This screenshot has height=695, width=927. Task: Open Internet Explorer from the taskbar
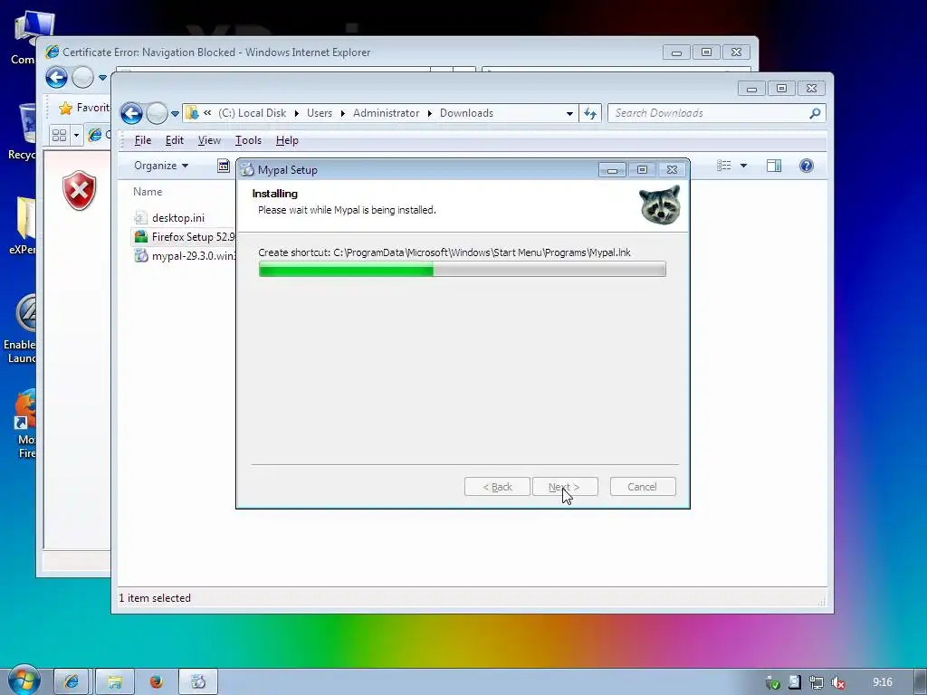click(72, 682)
